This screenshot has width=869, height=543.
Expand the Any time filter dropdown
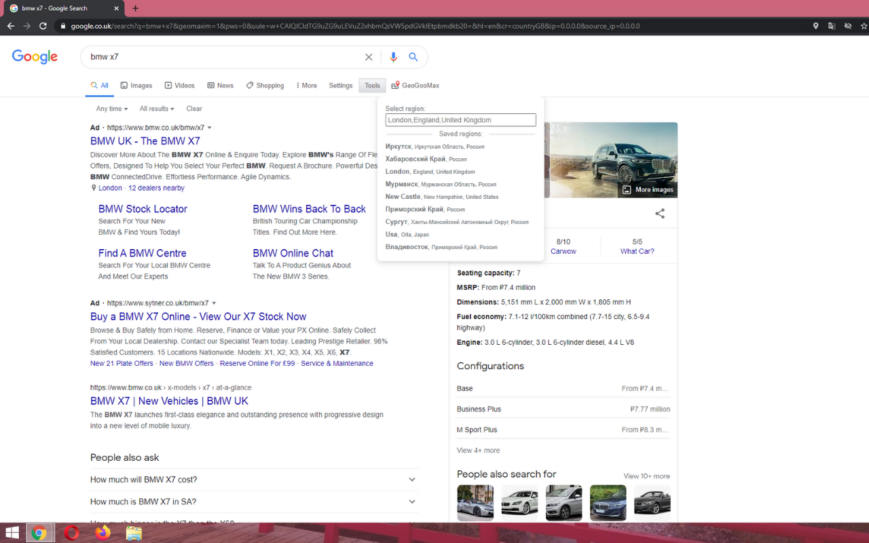click(x=112, y=109)
